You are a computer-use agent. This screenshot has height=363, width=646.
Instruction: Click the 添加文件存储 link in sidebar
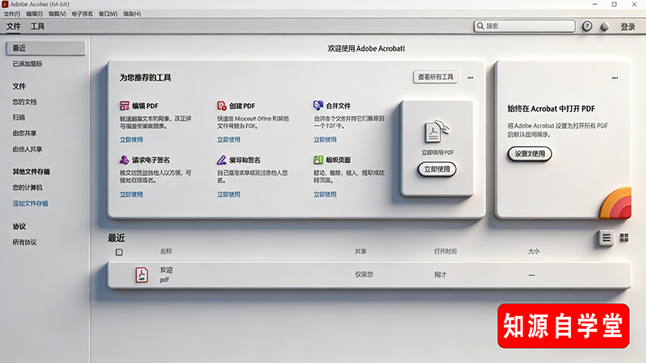tap(30, 203)
